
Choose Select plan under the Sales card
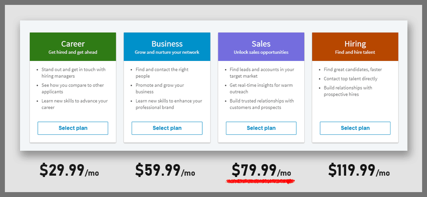[x=261, y=128]
